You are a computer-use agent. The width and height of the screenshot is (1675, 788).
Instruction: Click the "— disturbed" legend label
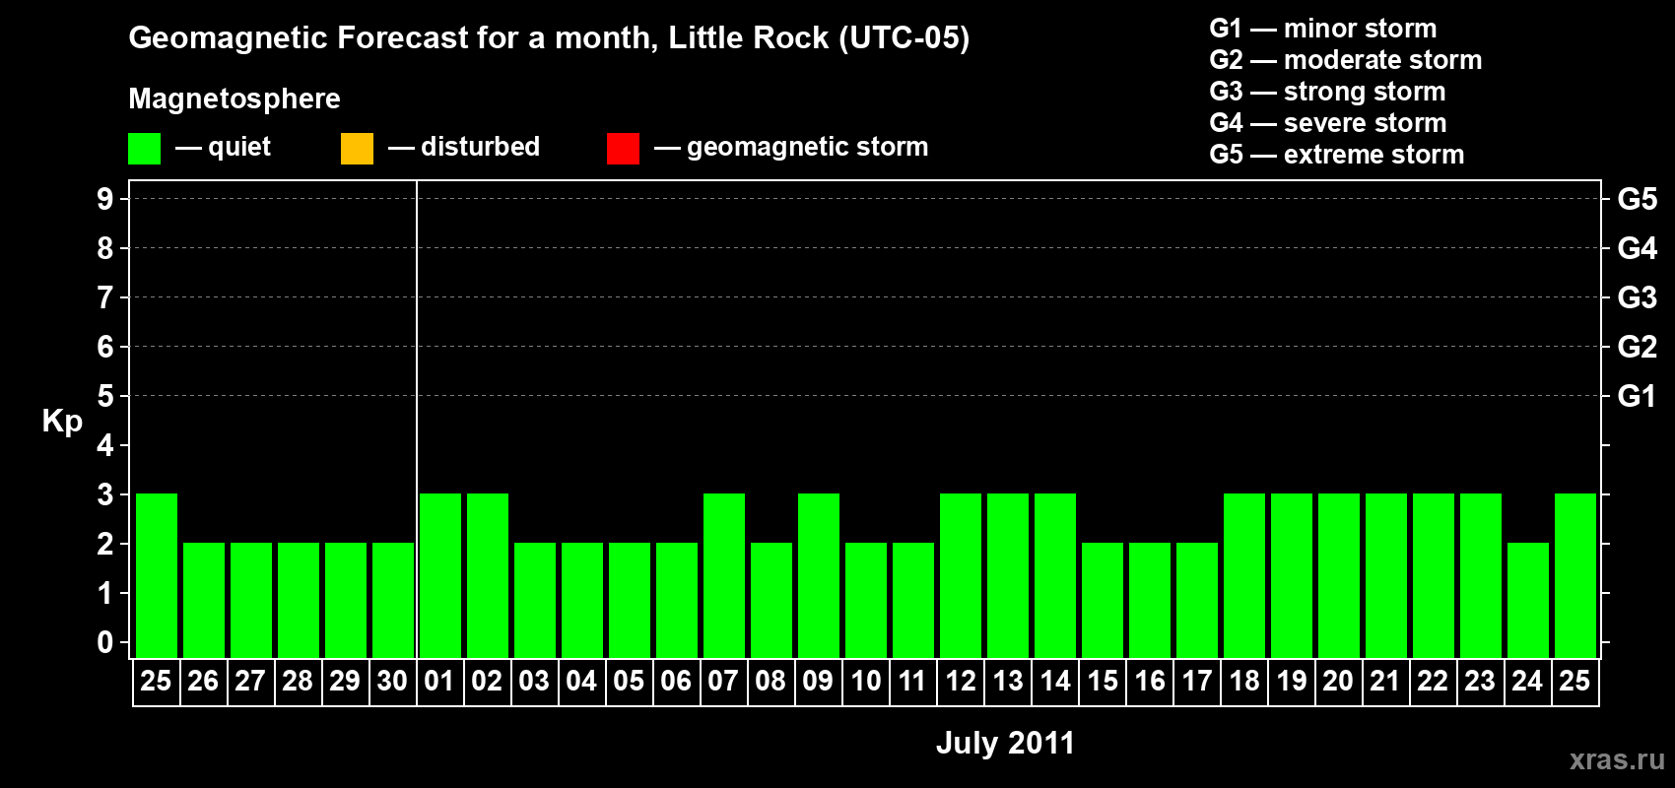tap(464, 147)
